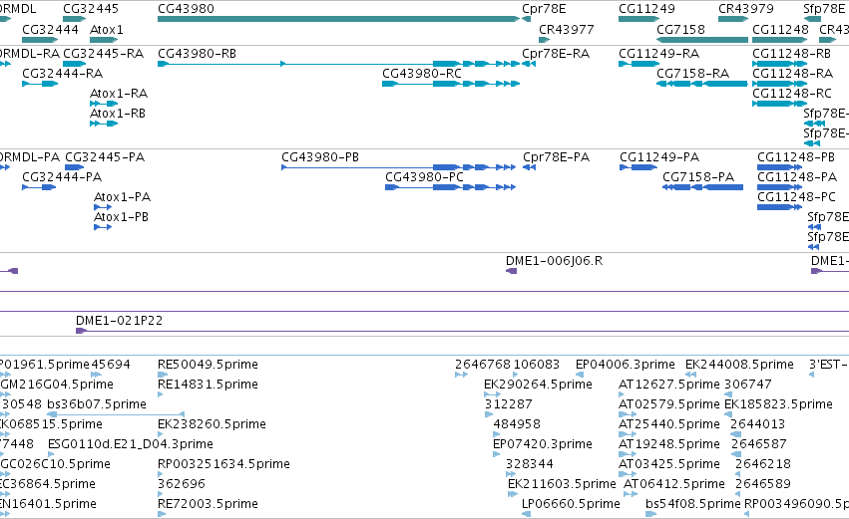Click EST AT12627.5prime
This screenshot has height=519, width=849.
point(669,385)
